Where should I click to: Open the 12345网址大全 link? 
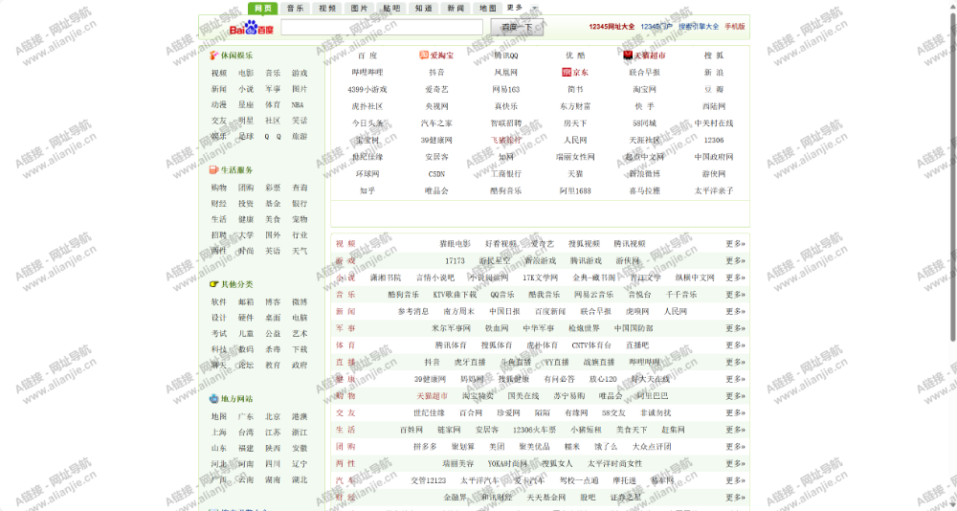pyautogui.click(x=612, y=27)
